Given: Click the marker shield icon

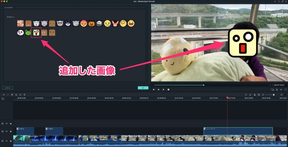Looking at the screenshot, I should pos(246,95).
